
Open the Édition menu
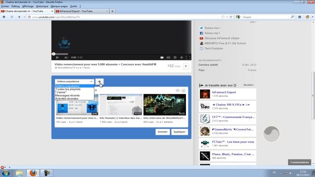point(15,6)
